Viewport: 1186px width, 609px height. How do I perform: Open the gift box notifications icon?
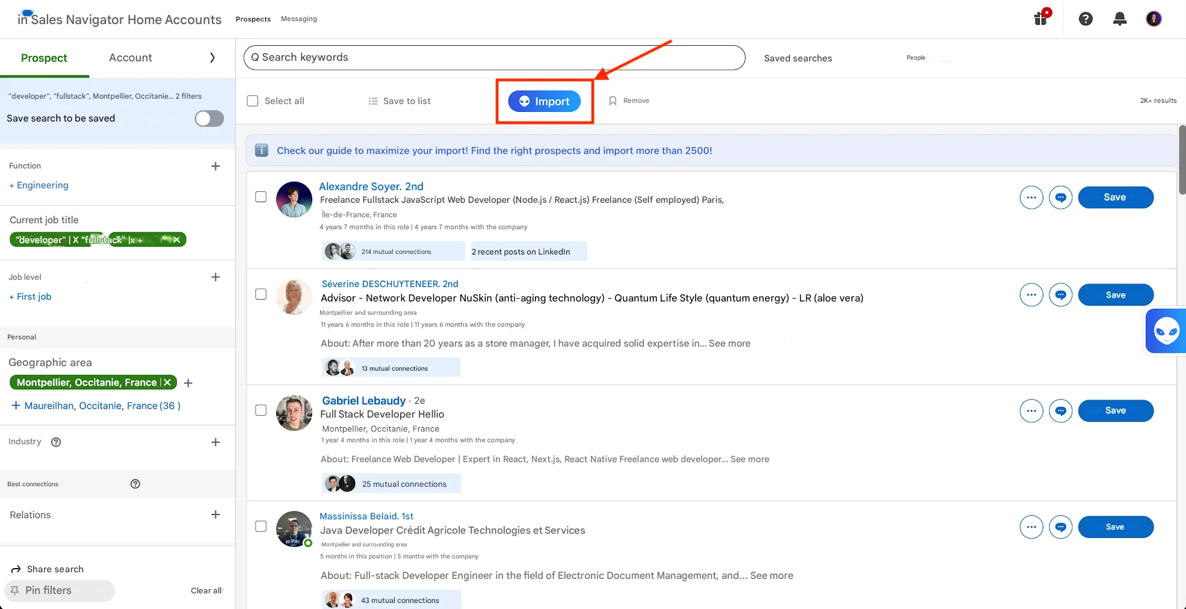[1041, 18]
